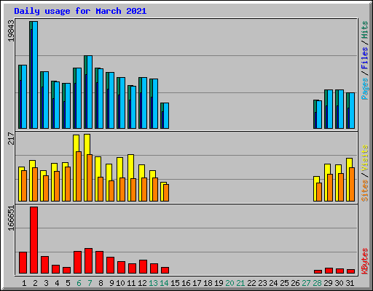
Task: Click the Visits legend label
Action: 365,158
